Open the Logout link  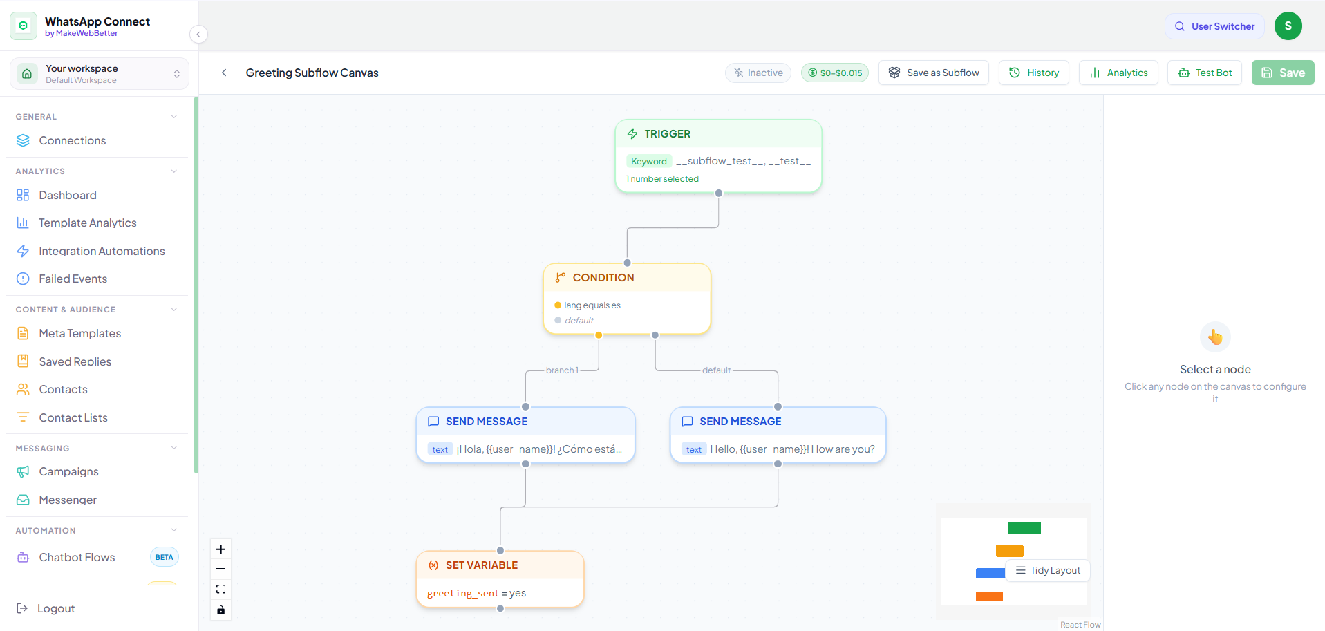[x=55, y=608]
